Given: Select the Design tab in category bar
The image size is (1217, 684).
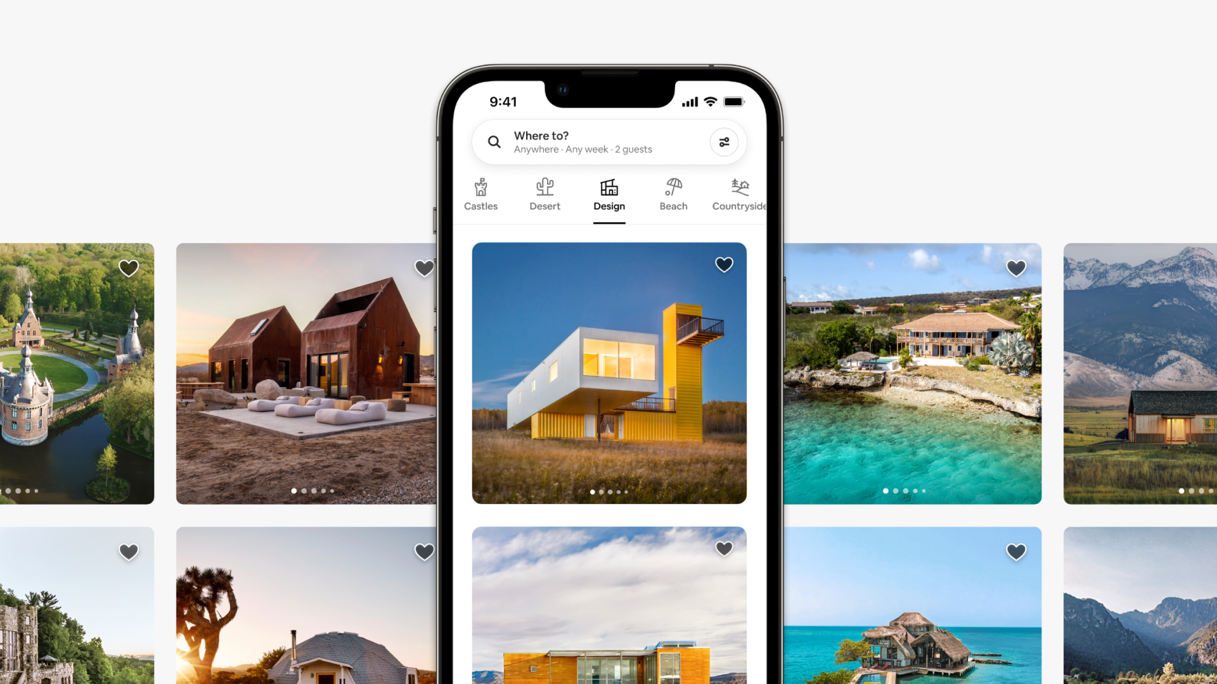Looking at the screenshot, I should click(x=608, y=194).
